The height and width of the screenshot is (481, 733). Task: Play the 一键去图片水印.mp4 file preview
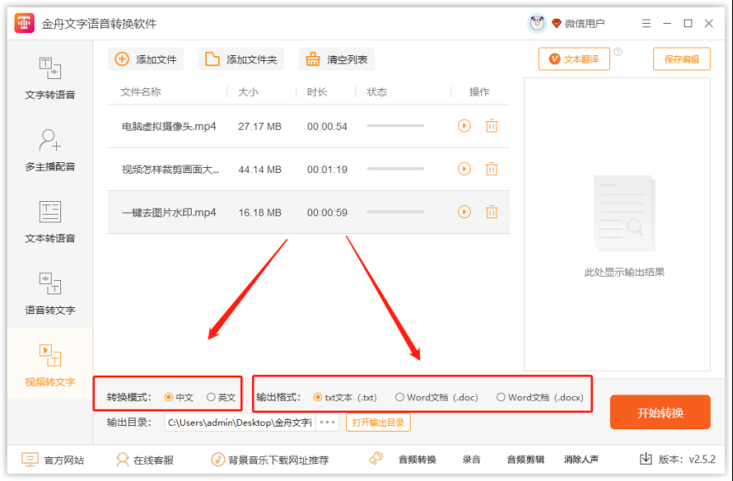tap(464, 212)
